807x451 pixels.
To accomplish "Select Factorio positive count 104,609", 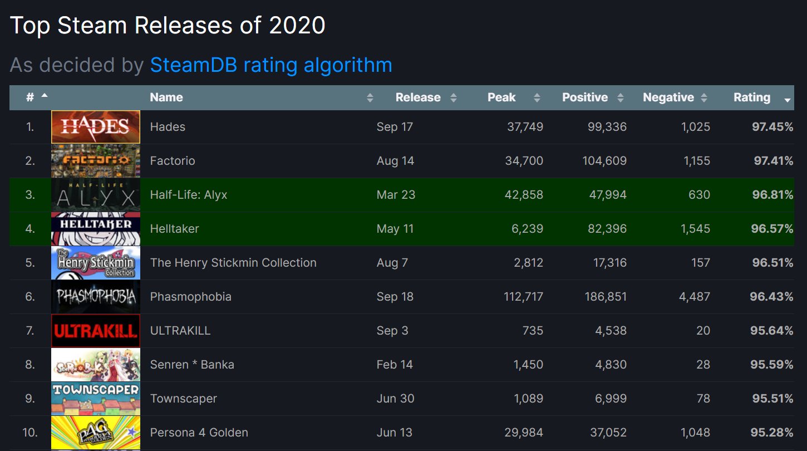I will (604, 161).
